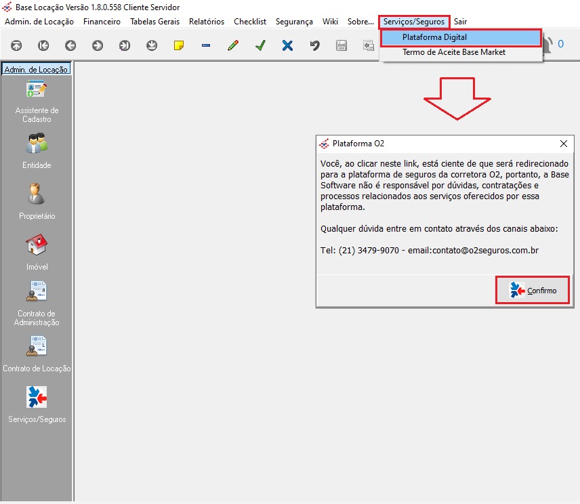Select Termo de Aceite Base Market

tap(453, 52)
